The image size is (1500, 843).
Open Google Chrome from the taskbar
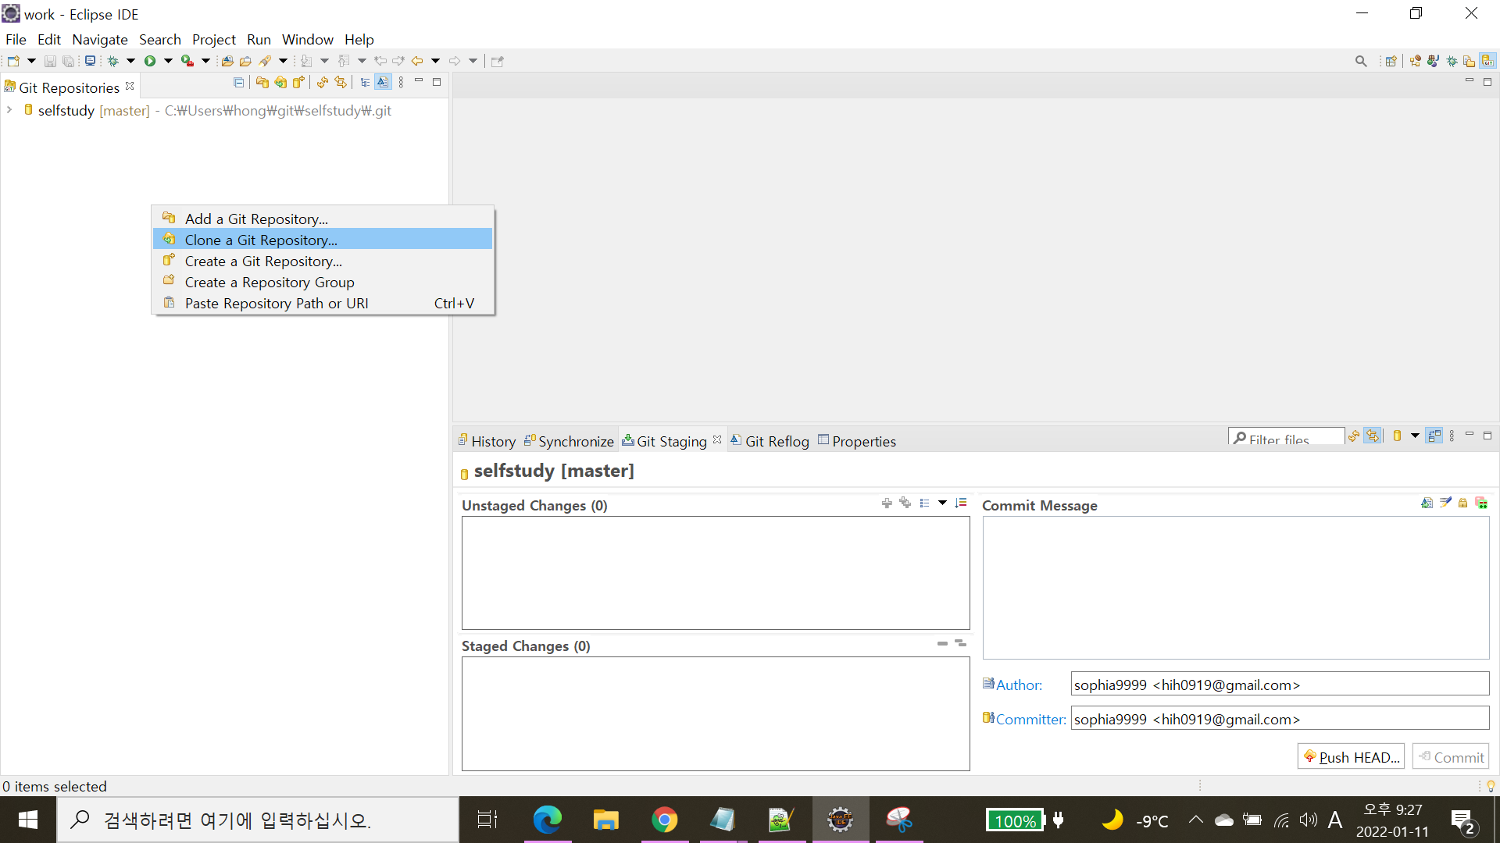coord(664,820)
